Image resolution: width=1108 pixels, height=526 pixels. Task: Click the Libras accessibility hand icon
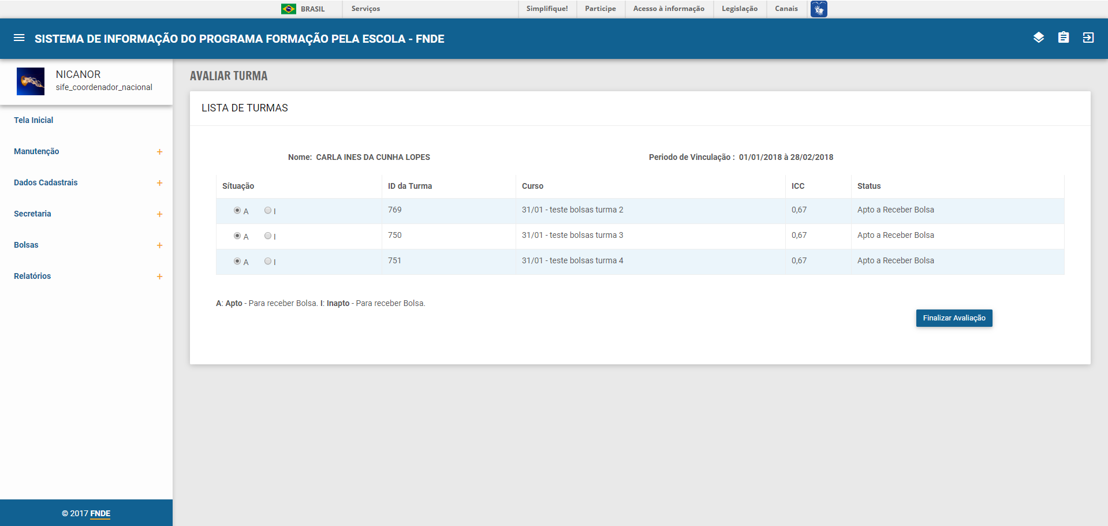818,9
